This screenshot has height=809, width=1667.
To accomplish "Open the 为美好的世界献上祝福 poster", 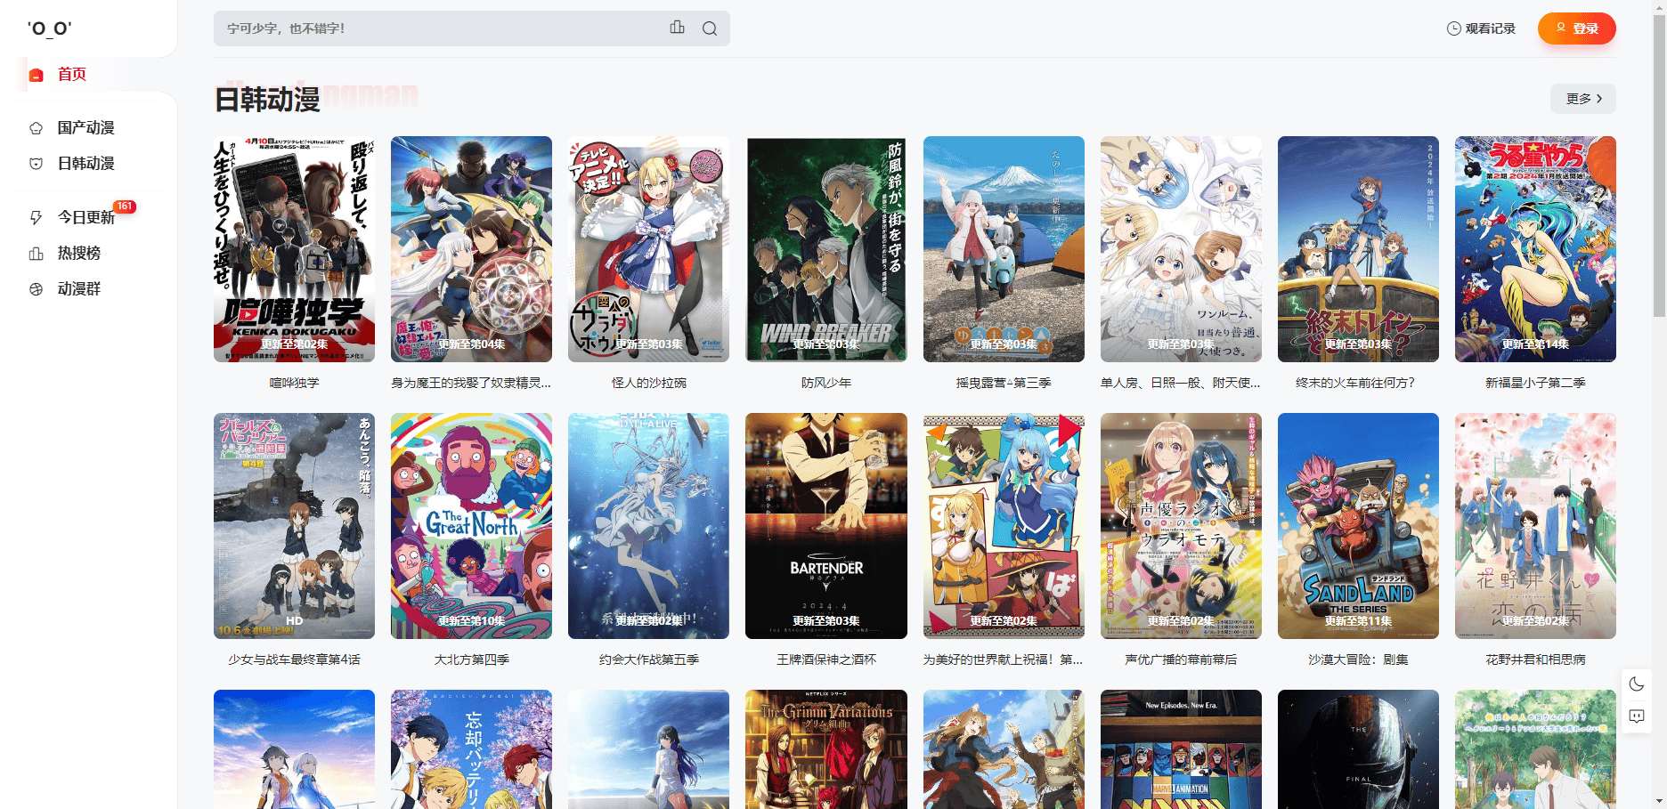I will tap(1004, 526).
